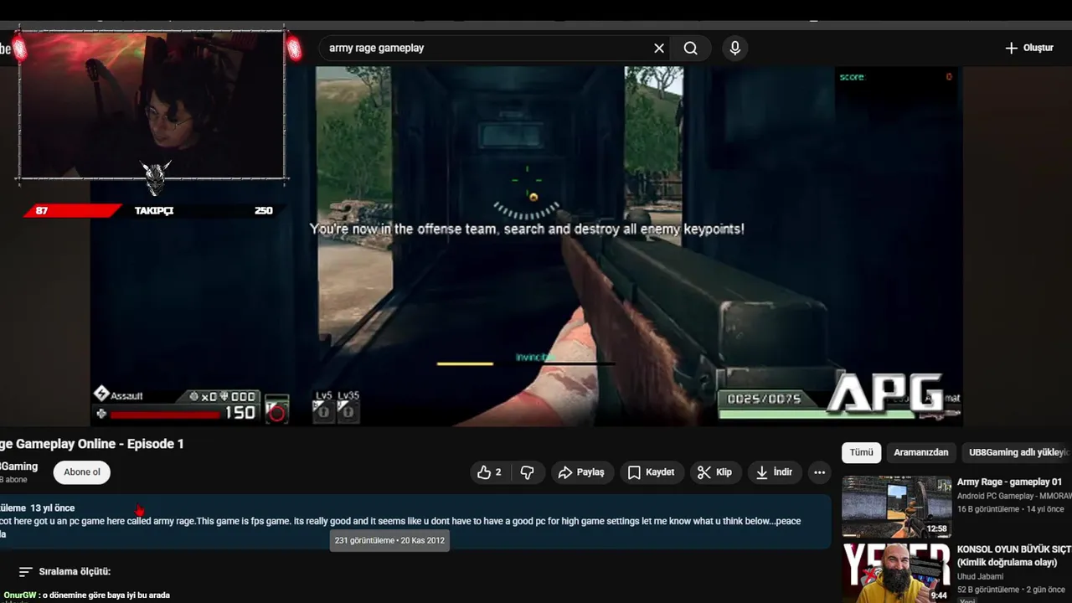1072x603 pixels.
Task: Open the Sıralama ölçütü sort dropdown
Action: pyautogui.click(x=64, y=572)
